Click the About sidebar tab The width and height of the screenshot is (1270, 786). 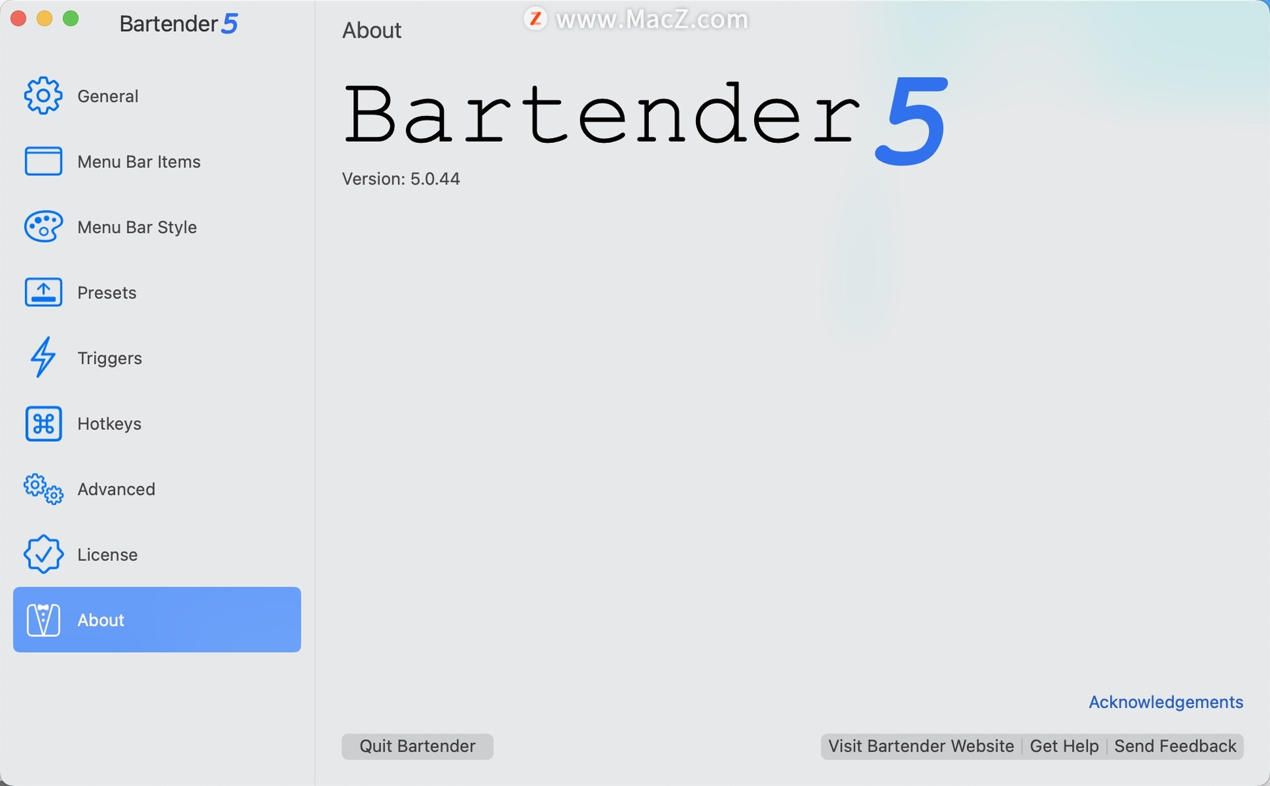157,621
